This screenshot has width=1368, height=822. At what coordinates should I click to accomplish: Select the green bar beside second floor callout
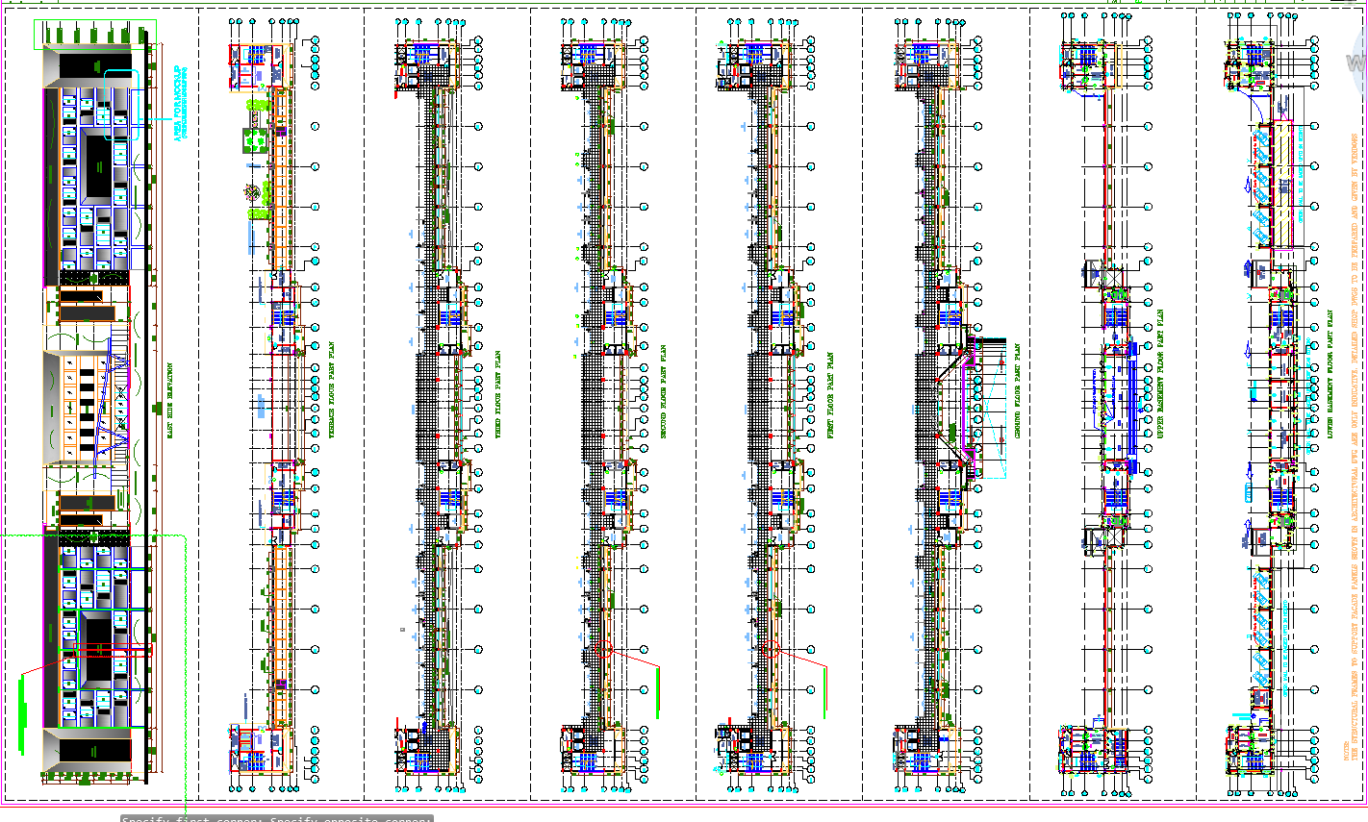(x=658, y=692)
